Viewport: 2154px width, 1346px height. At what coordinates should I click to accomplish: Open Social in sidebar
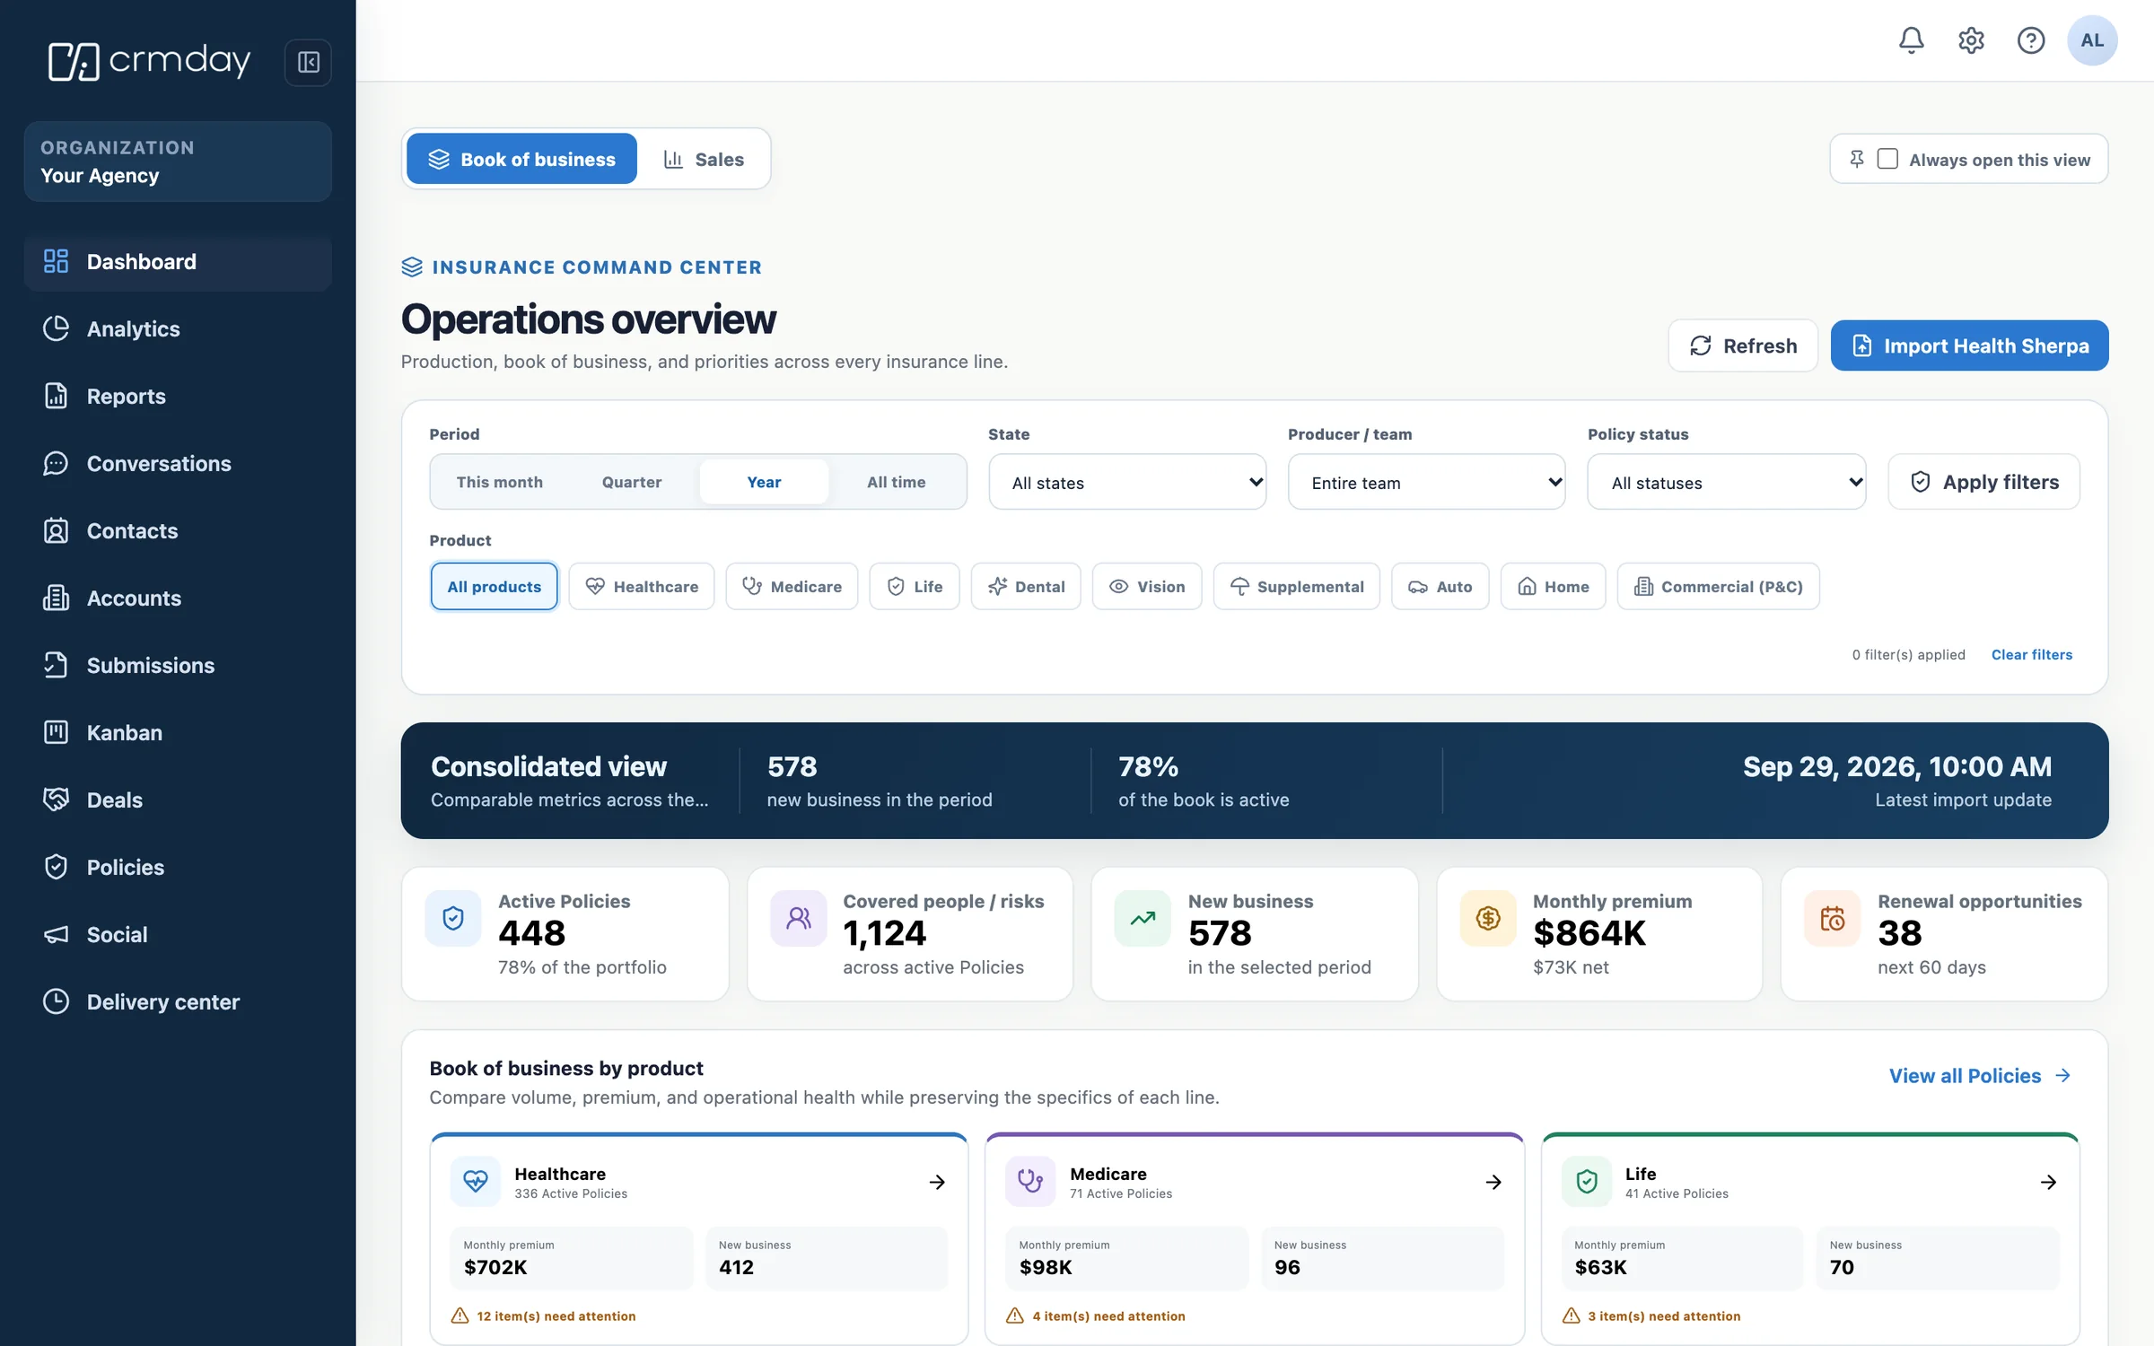click(x=178, y=934)
